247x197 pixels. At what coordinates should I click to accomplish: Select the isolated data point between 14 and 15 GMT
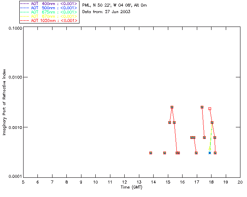[164, 153]
